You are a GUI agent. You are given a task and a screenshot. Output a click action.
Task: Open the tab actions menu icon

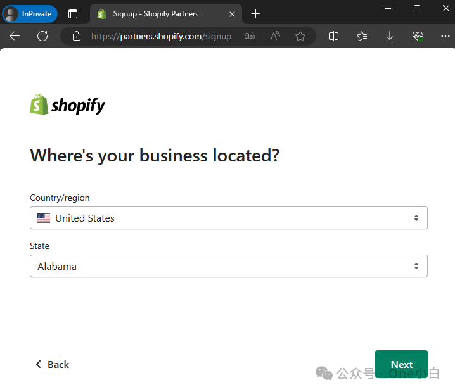[73, 14]
